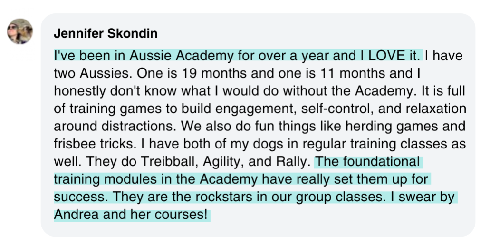Image resolution: width=490 pixels, height=247 pixels.
Task: Click the highlighted sentence beginning "I've been in"
Action: click(237, 56)
